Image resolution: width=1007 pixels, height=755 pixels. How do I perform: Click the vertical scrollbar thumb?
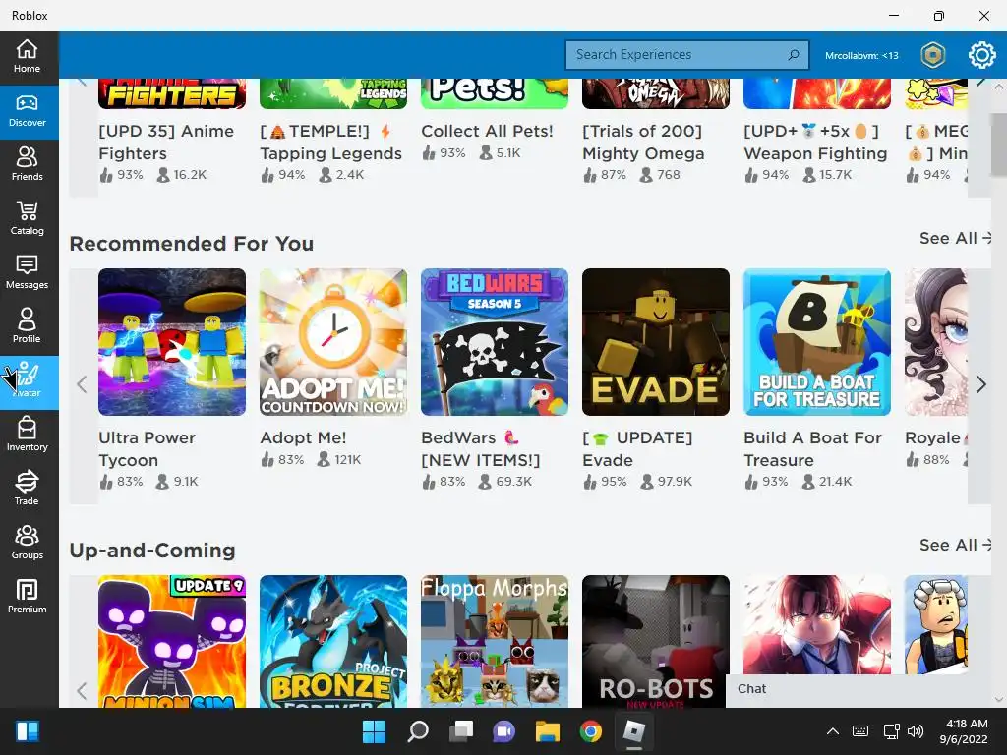coord(999,144)
